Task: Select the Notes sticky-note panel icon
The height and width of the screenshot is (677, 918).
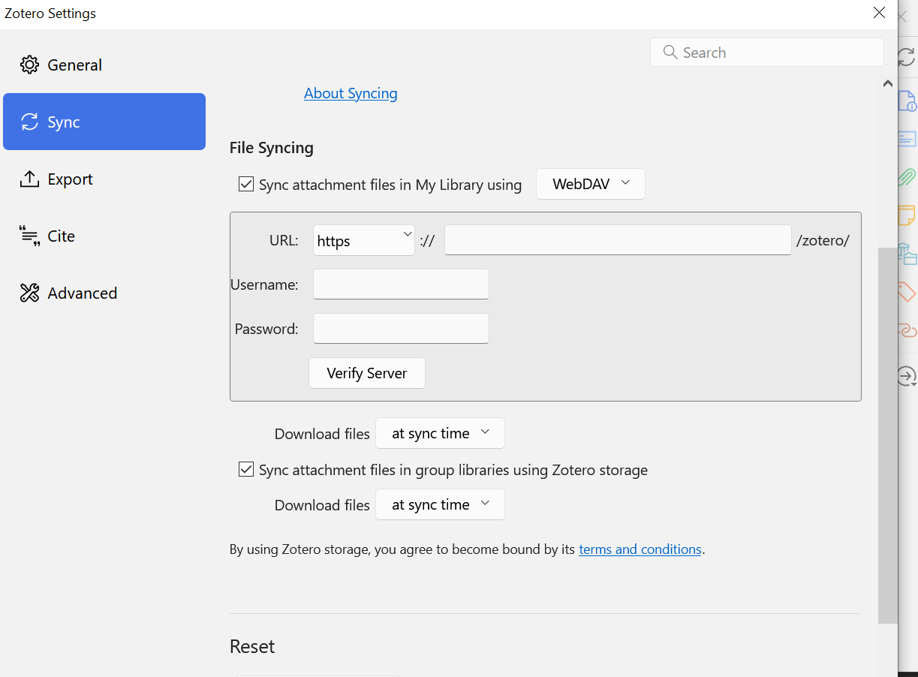Action: 907,215
